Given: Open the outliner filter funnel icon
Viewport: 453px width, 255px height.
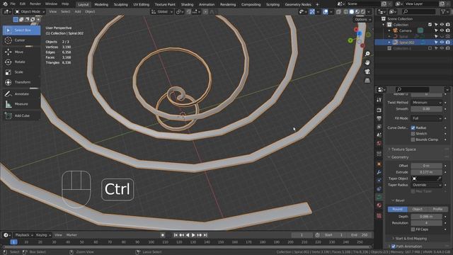Looking at the screenshot, I should pos(443,11).
